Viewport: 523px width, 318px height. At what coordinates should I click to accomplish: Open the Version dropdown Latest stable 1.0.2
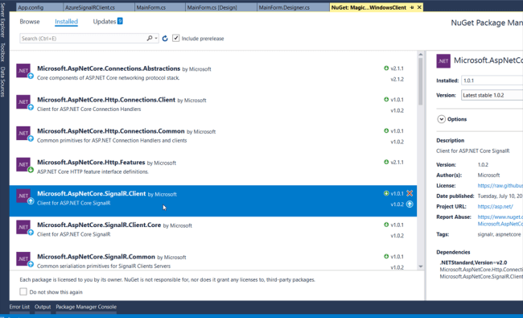click(x=492, y=95)
